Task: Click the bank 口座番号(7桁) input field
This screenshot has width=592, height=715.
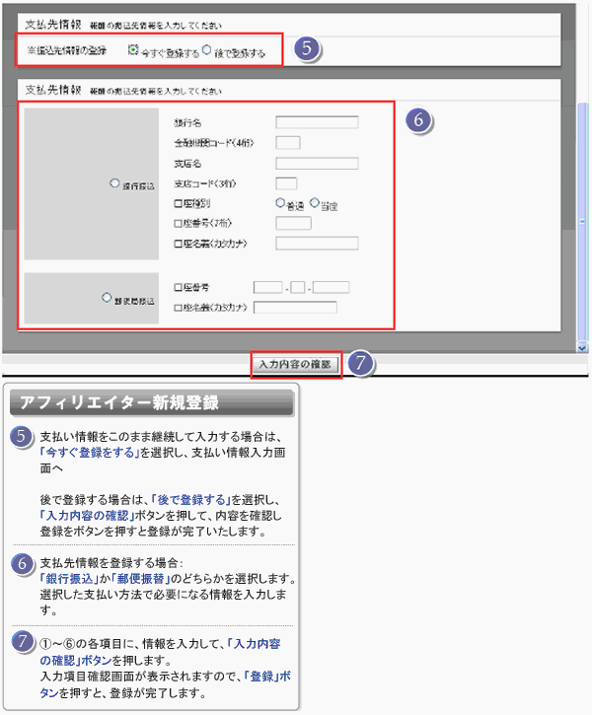Action: tap(293, 223)
